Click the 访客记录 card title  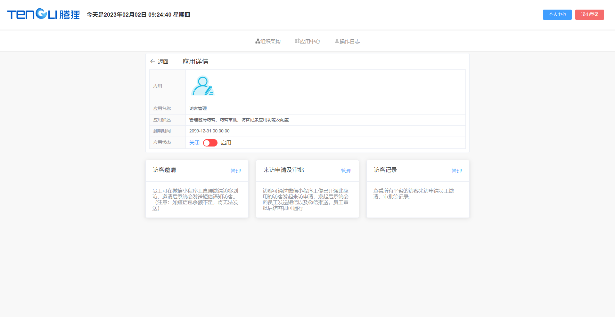pos(385,170)
